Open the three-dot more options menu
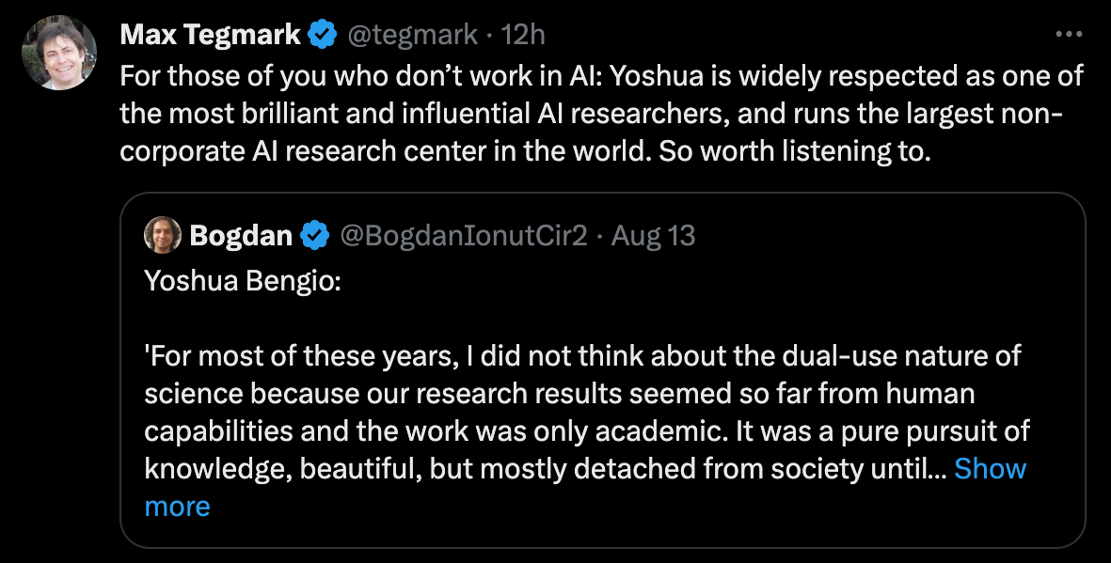Screen dimensions: 1111x563 point(1069,34)
